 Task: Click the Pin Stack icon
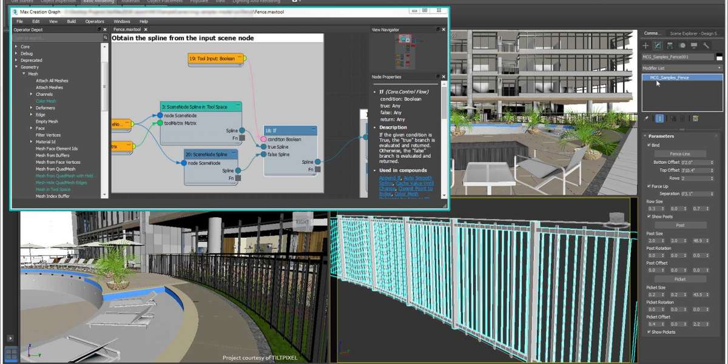point(646,119)
